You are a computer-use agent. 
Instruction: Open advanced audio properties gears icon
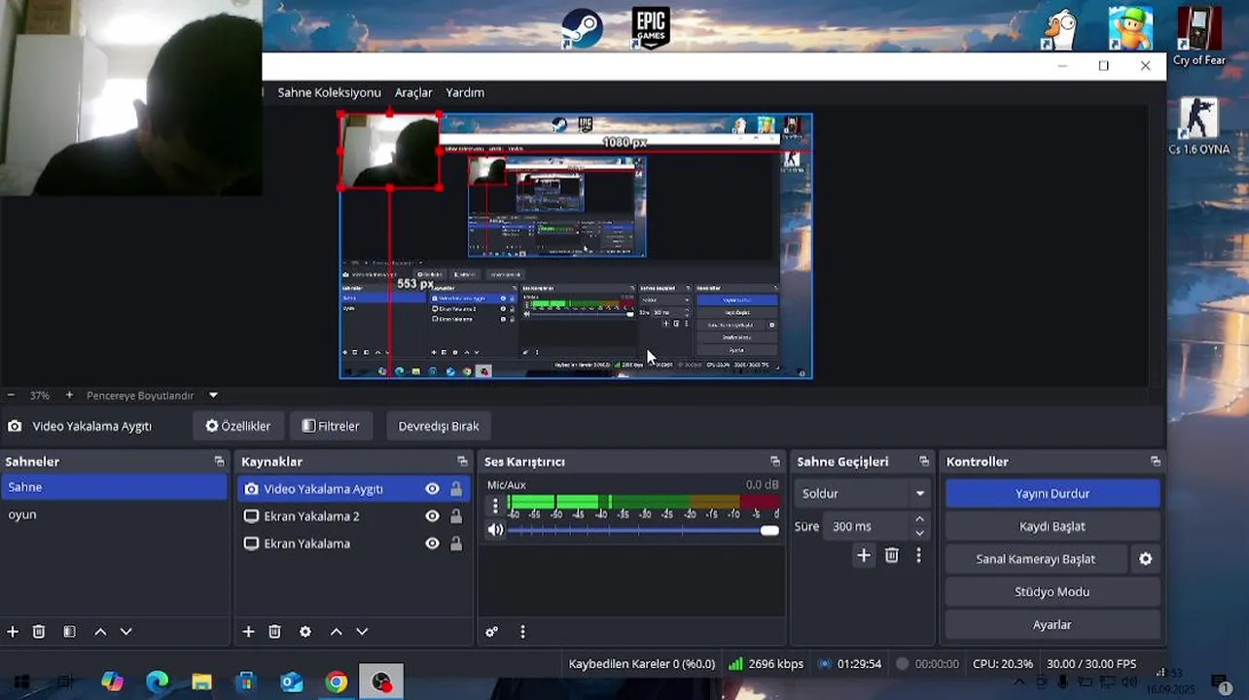coord(491,632)
